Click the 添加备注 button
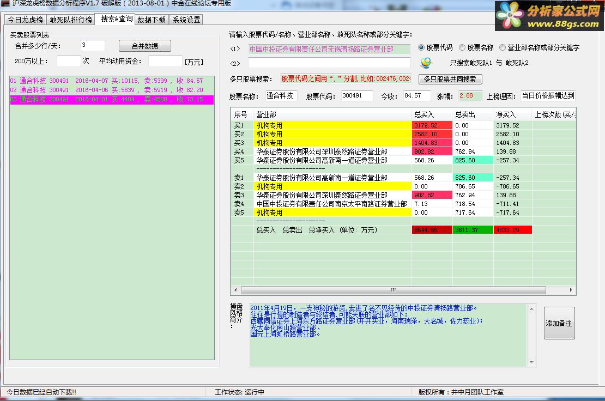Viewport: 605px width, 401px height. tap(559, 323)
